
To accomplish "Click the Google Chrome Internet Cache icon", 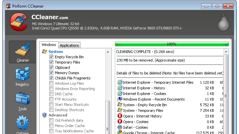I will click(120, 132).
